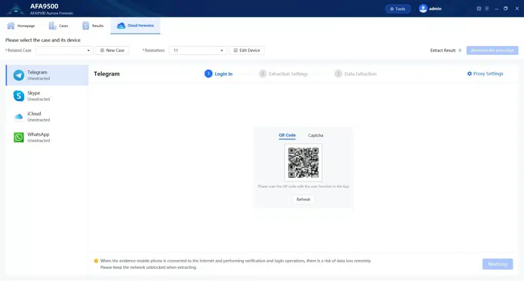Screen dimensions: 524x281
Task: Select the Telegram Unextracted list row
Action: pyautogui.click(x=47, y=75)
